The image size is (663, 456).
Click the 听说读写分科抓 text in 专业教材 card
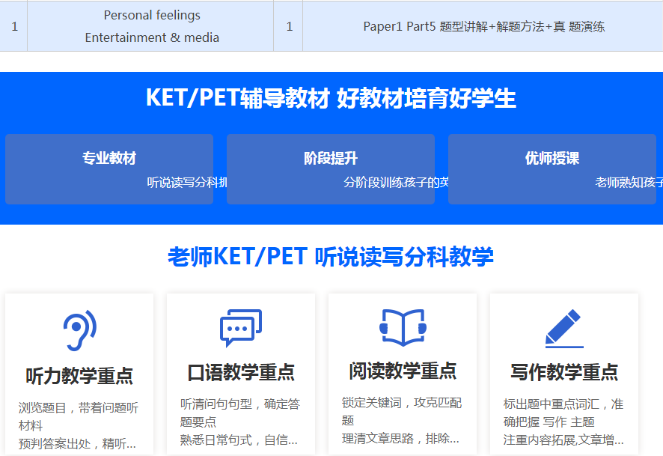[x=187, y=182]
